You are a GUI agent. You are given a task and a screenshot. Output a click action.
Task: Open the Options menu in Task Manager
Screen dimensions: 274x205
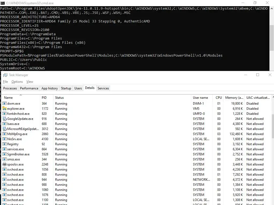tap(17, 82)
